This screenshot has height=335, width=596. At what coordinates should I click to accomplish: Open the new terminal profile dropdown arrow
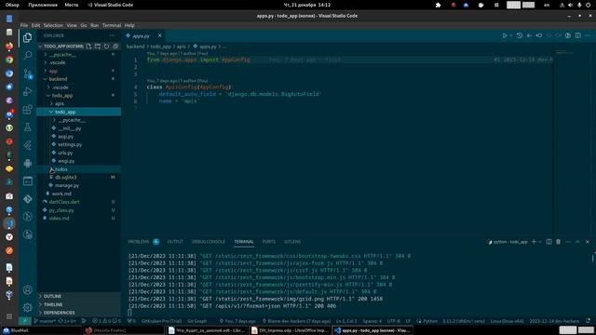[540, 242]
